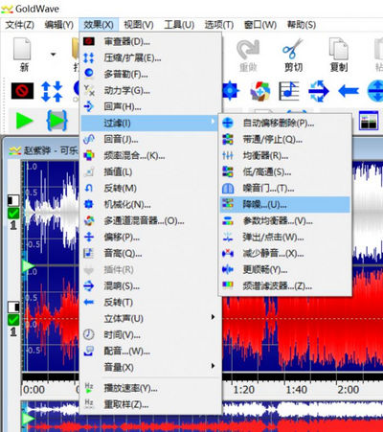Choose 自动偏移删除(P)... in filter submenu
The image size is (383, 432).
click(x=285, y=123)
